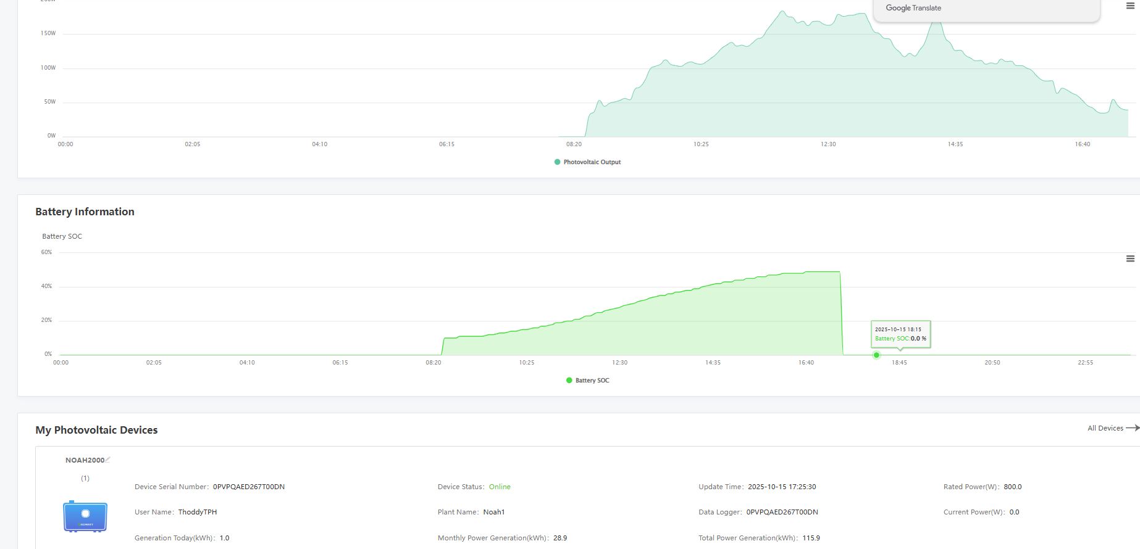
Task: Click the Battery SOC tooltip box
Action: 900,334
